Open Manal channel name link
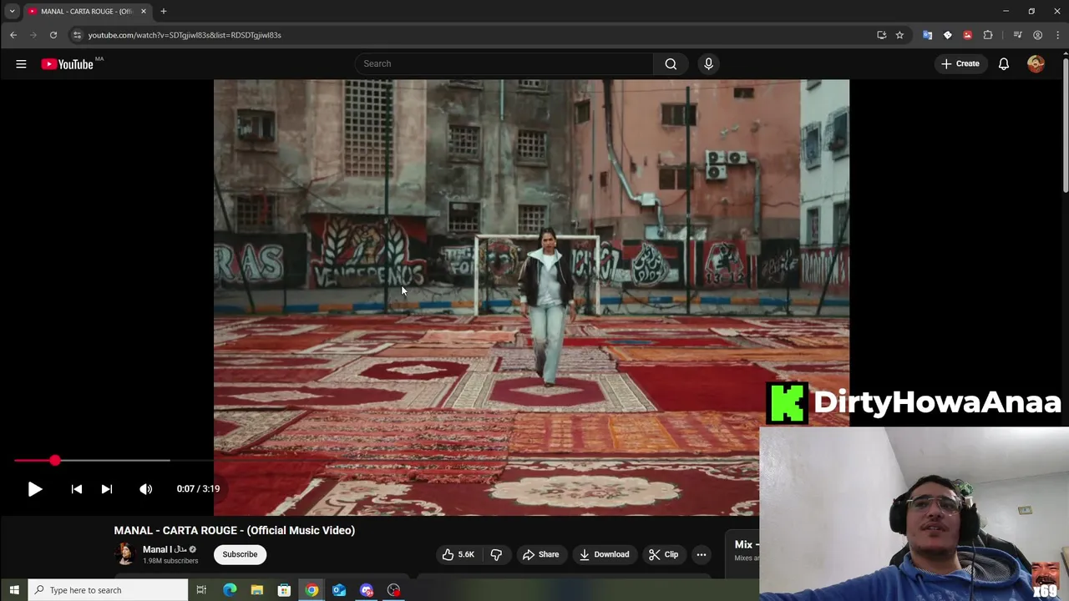 pyautogui.click(x=165, y=549)
